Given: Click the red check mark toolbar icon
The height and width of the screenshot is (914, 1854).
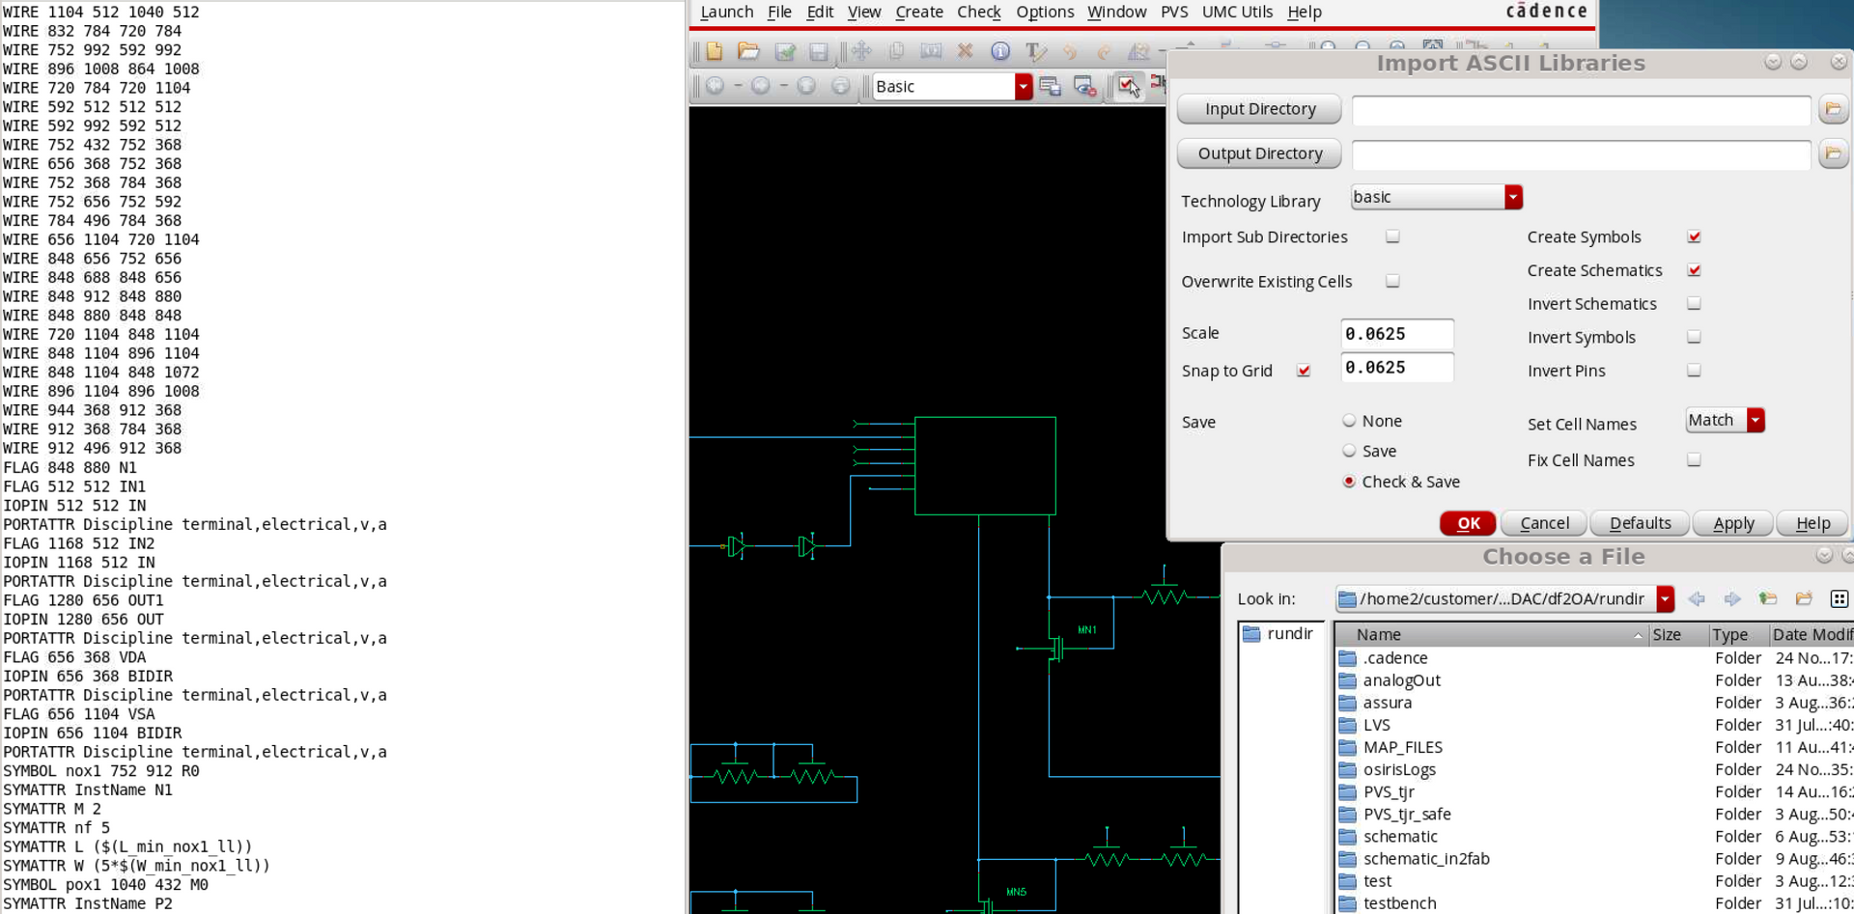Looking at the screenshot, I should [1127, 86].
